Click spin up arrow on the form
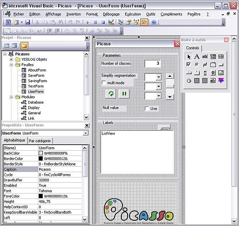The height and width of the screenshot is (226, 239). click(170, 76)
